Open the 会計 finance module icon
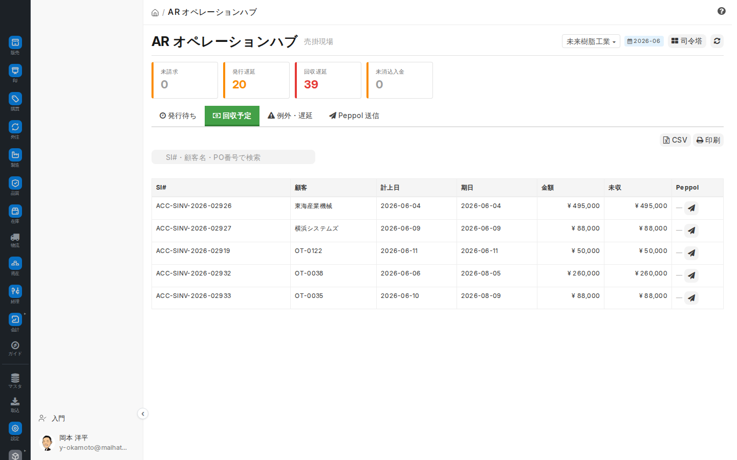The image size is (737, 460). (15, 319)
